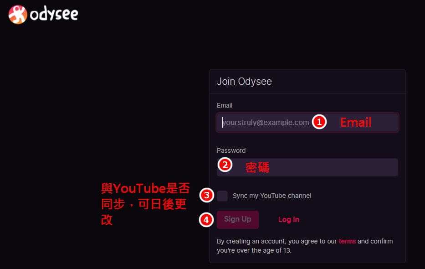This screenshot has height=269, width=425.
Task: Focus the Email input field
Action: coord(307,122)
